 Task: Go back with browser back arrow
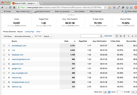[x=3, y=7]
